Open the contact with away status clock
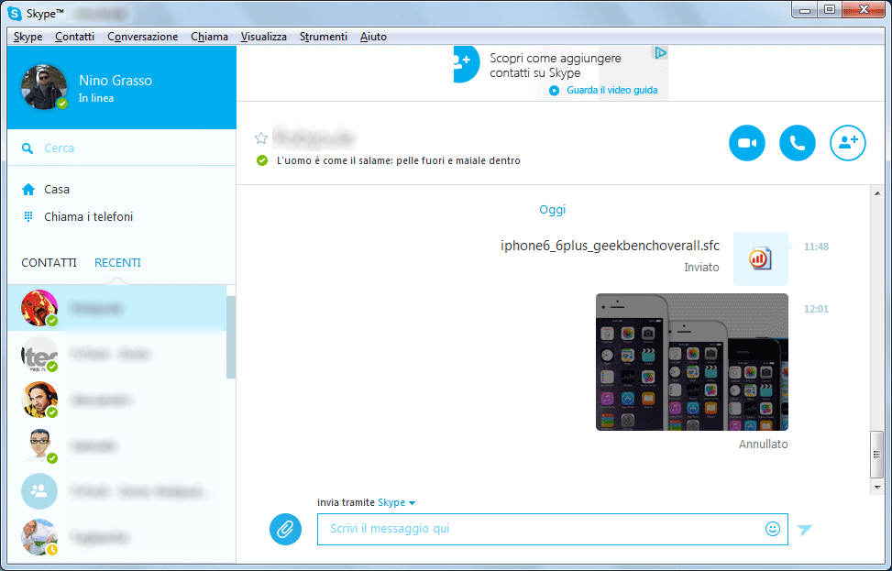The image size is (892, 571). coord(39,537)
